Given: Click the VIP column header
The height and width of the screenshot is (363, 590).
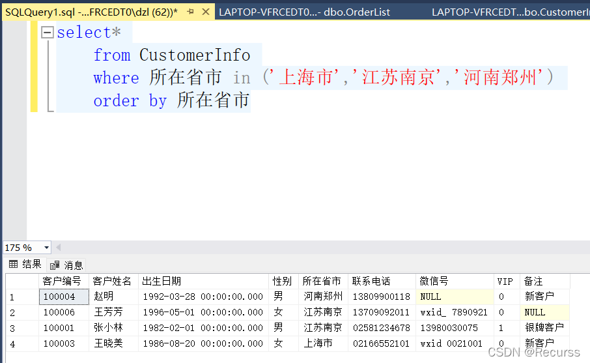Looking at the screenshot, I should (x=507, y=281).
